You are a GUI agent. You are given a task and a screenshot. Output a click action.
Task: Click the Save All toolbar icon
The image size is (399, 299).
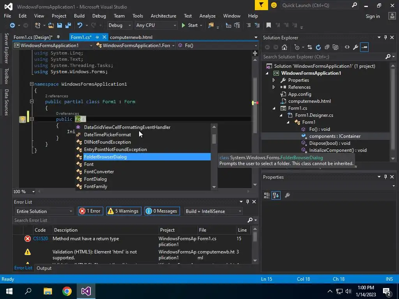[68, 25]
